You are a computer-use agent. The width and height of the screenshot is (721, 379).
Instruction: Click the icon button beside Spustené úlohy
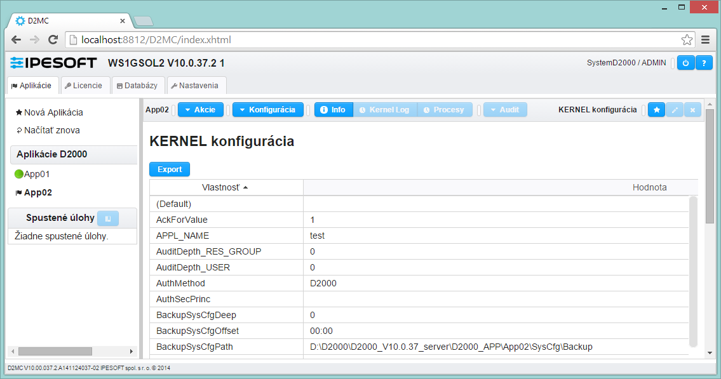(108, 218)
